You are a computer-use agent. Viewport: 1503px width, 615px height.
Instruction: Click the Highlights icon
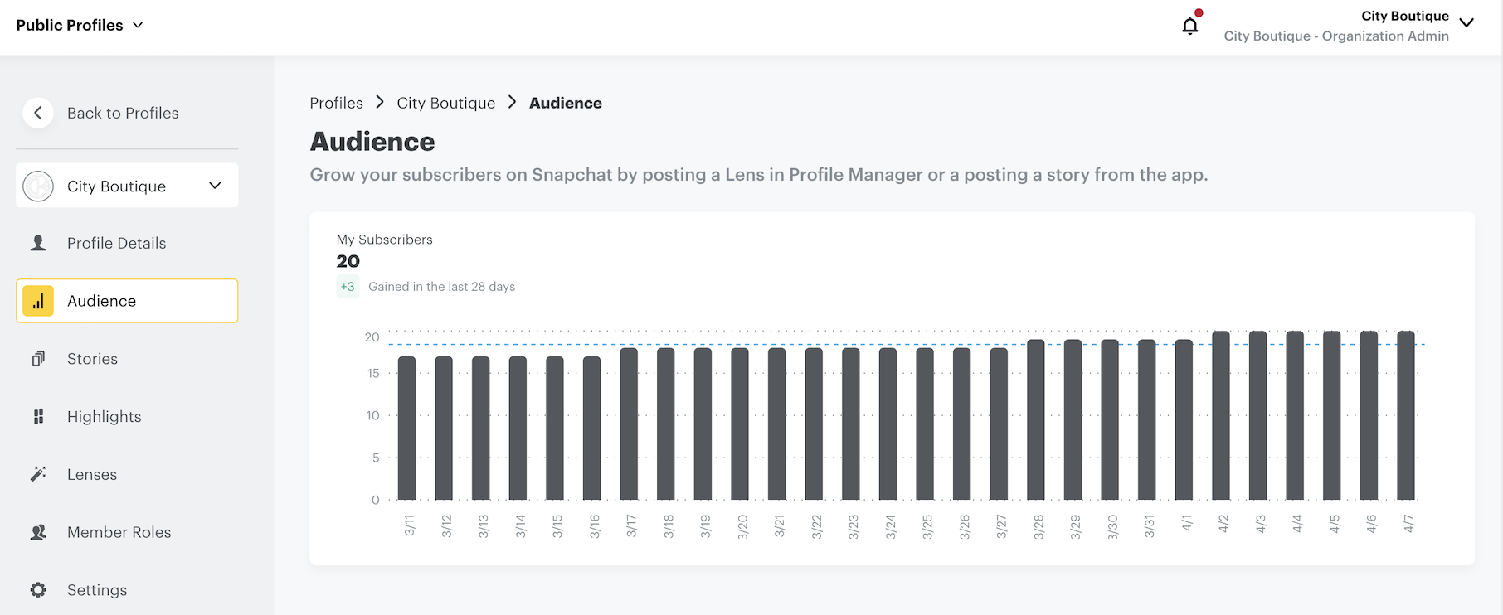[x=38, y=416]
